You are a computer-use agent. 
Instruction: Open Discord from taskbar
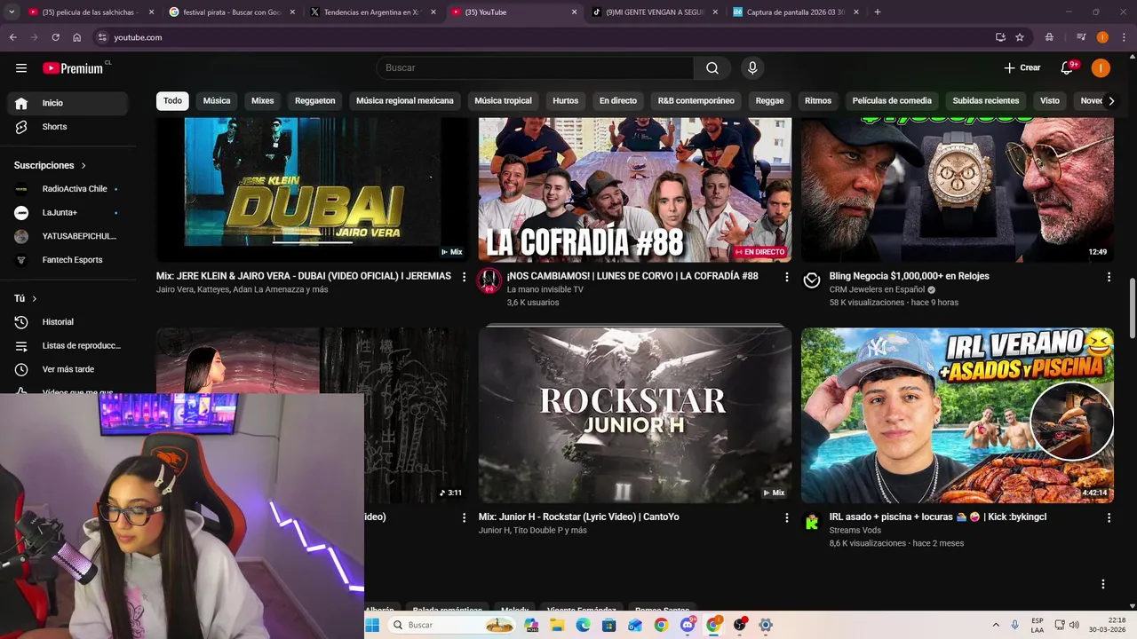[x=687, y=626]
